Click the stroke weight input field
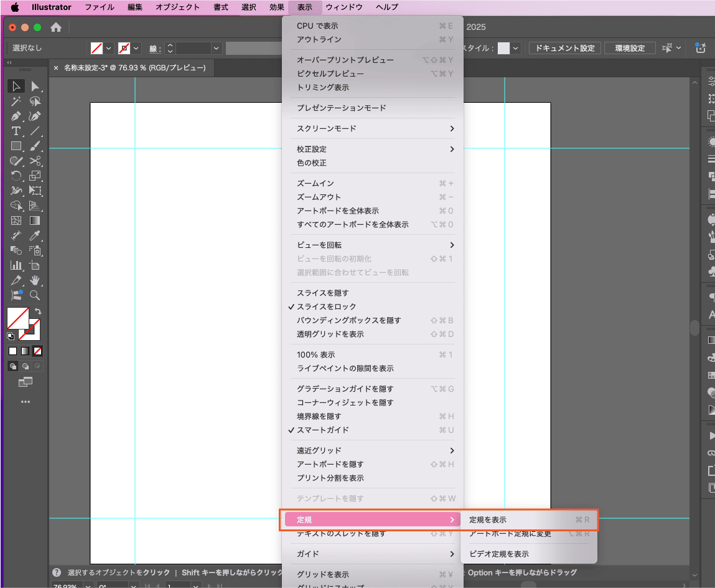This screenshot has height=588, width=715. [194, 49]
